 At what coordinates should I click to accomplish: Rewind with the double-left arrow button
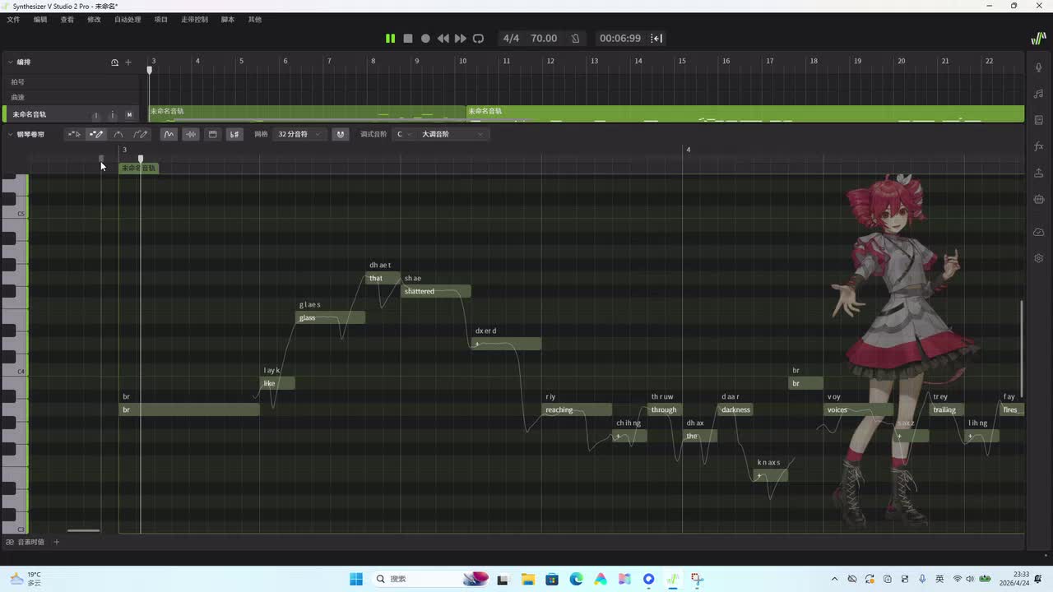click(x=443, y=39)
